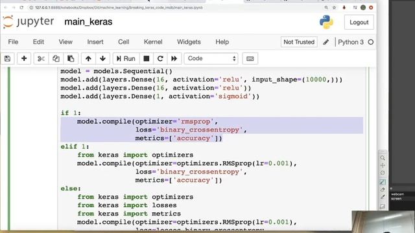Viewport: 415px width, 233px height.
Task: Select the magnifier tool in the side annotation toolbar
Action: [x=383, y=158]
